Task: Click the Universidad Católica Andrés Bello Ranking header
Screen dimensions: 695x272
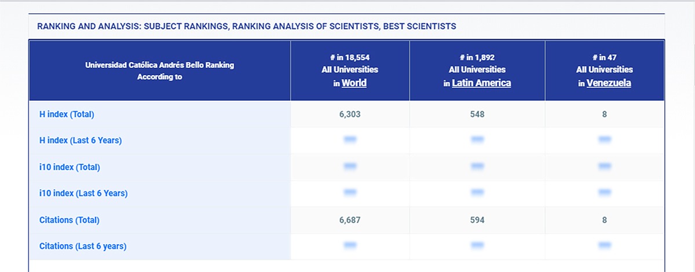Action: (x=159, y=71)
